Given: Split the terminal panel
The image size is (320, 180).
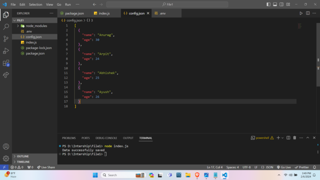Looking at the screenshot, I should (288, 138).
